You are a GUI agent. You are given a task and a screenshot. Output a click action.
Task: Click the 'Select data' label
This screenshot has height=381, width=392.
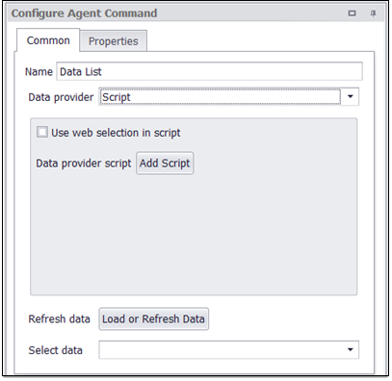(55, 350)
